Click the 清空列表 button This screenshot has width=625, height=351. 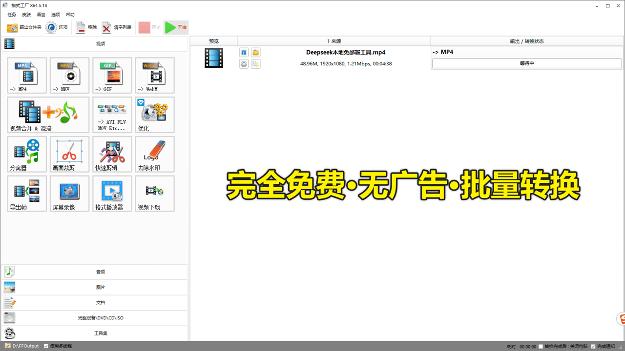pyautogui.click(x=117, y=27)
